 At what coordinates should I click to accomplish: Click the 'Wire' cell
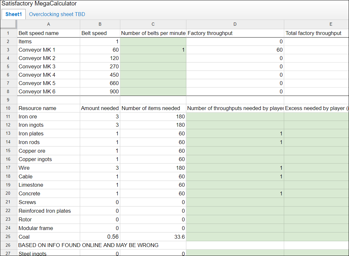coord(48,168)
